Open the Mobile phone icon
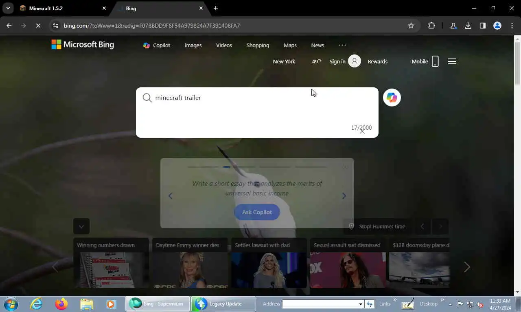 click(435, 61)
